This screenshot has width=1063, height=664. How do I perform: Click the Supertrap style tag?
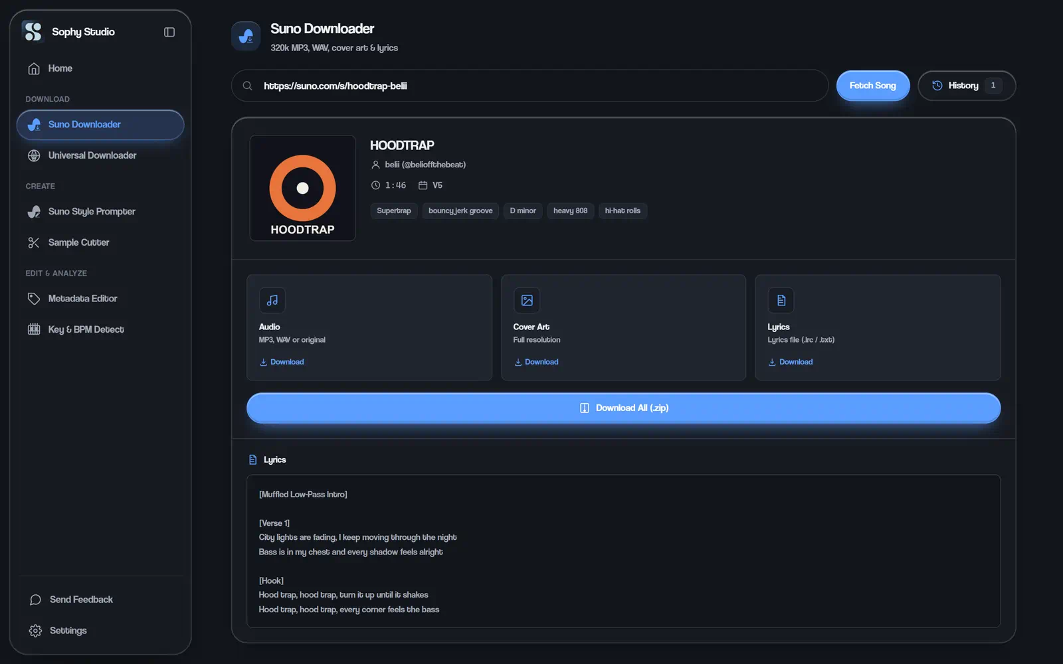pos(394,211)
